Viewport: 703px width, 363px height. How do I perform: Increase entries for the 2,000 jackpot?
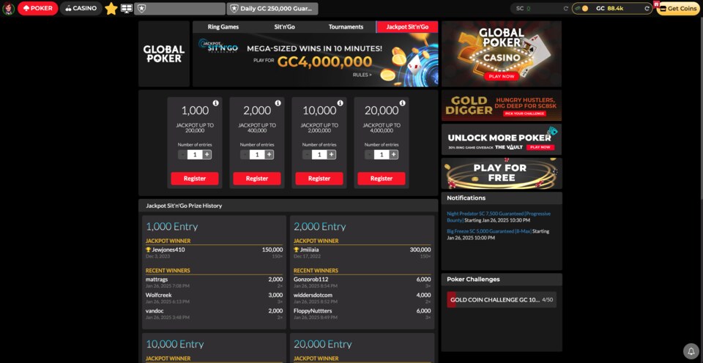pos(269,154)
